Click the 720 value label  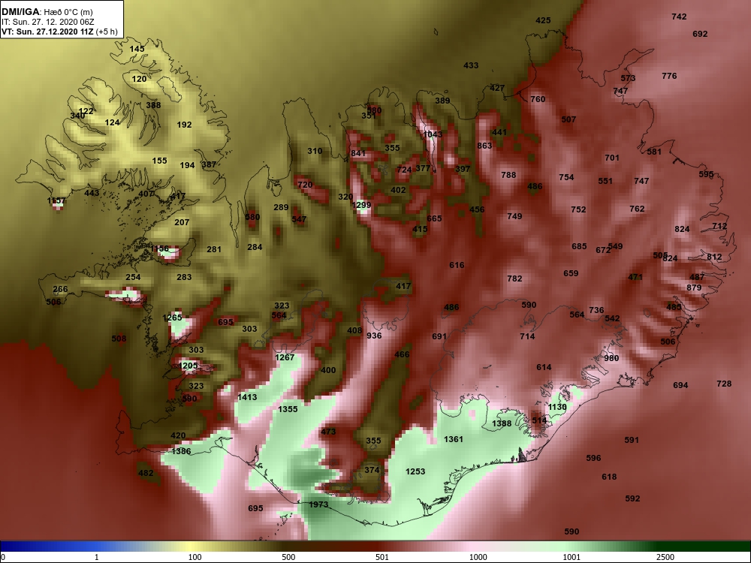tap(305, 185)
